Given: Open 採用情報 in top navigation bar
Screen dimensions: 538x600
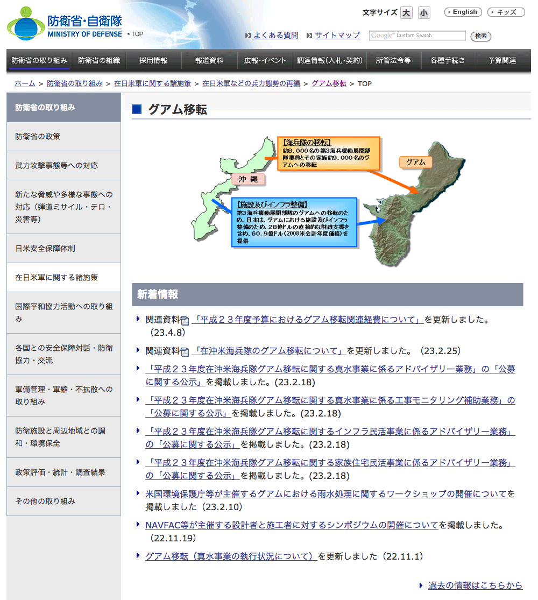Looking at the screenshot, I should tap(153, 61).
